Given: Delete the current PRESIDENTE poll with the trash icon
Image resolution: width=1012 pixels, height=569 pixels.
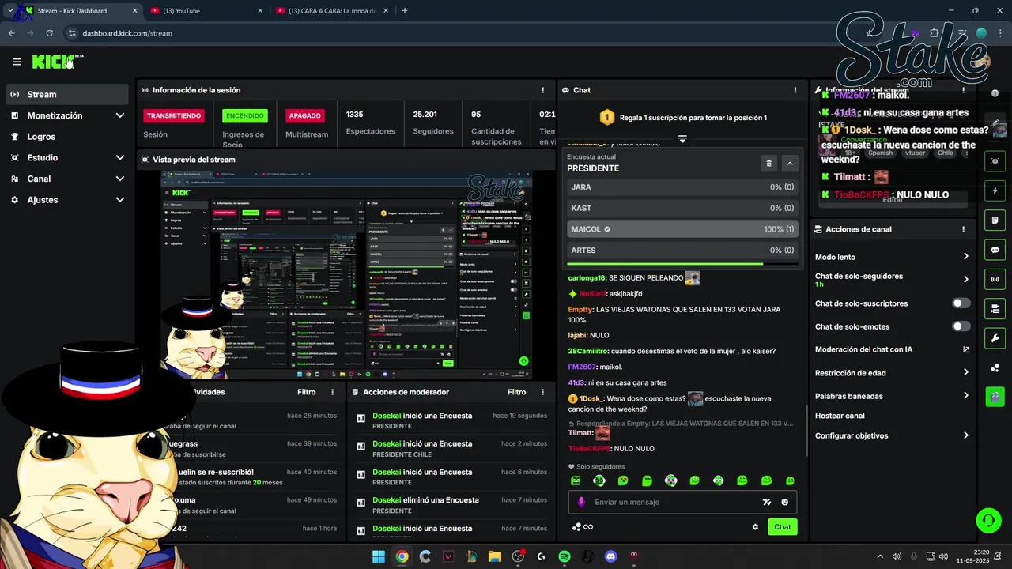Looking at the screenshot, I should tap(768, 164).
